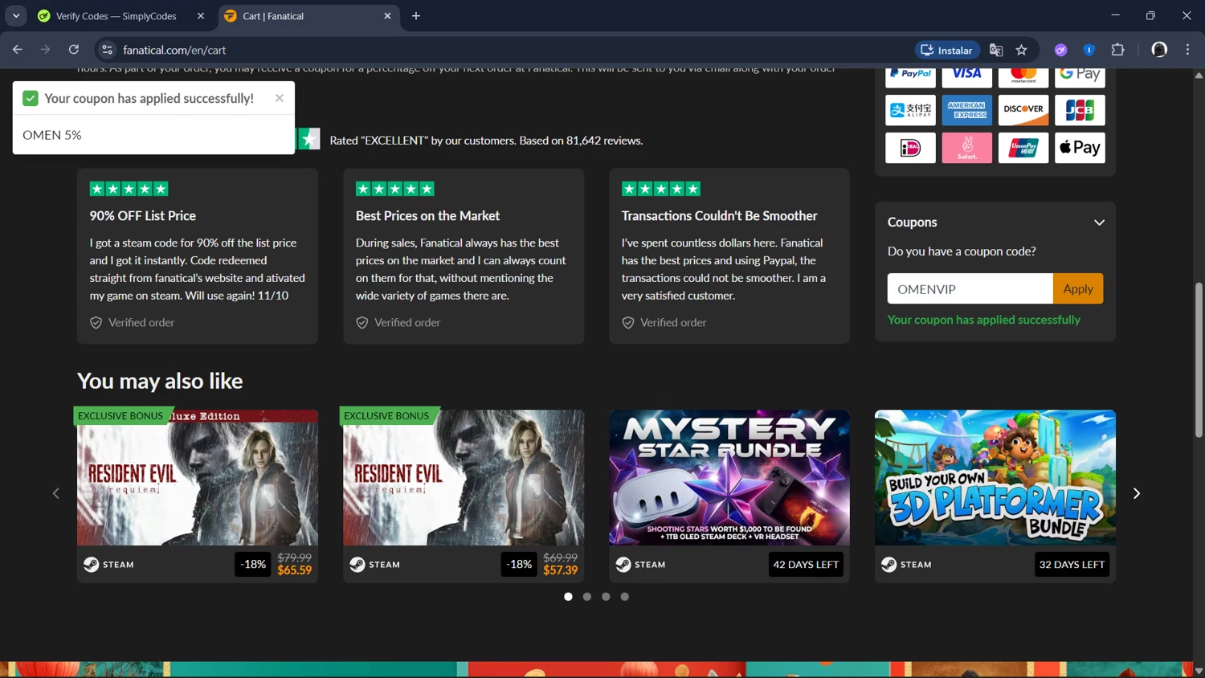Dismiss the coupon applied notification

pyautogui.click(x=280, y=98)
